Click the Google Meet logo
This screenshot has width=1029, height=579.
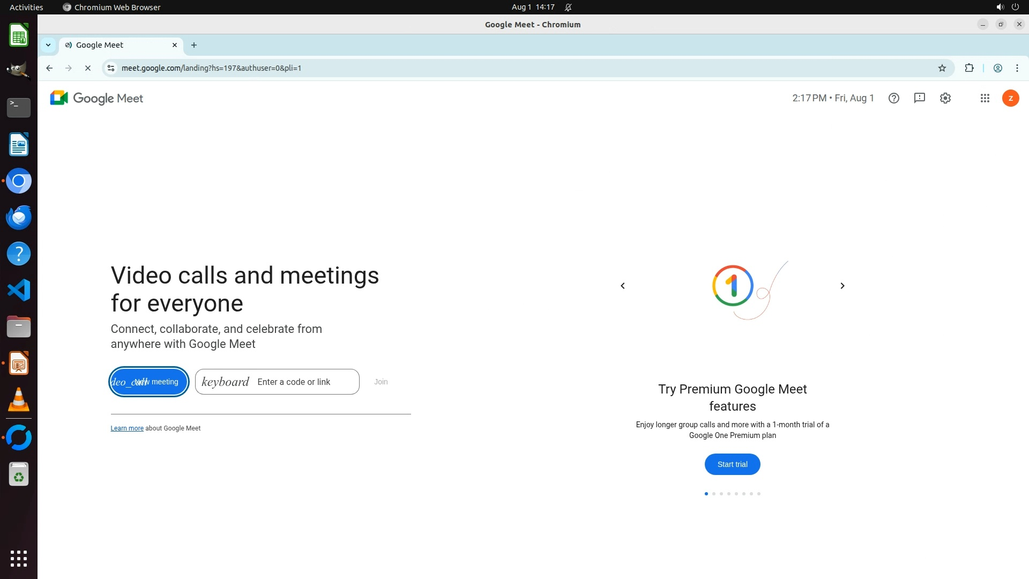[96, 98]
